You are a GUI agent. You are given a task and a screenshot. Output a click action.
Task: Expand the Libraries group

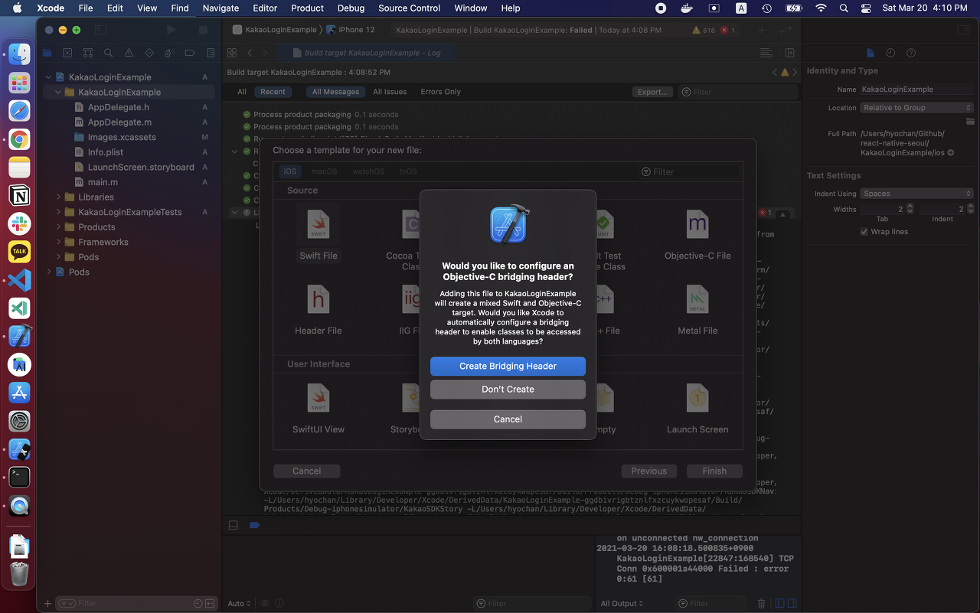tap(58, 197)
